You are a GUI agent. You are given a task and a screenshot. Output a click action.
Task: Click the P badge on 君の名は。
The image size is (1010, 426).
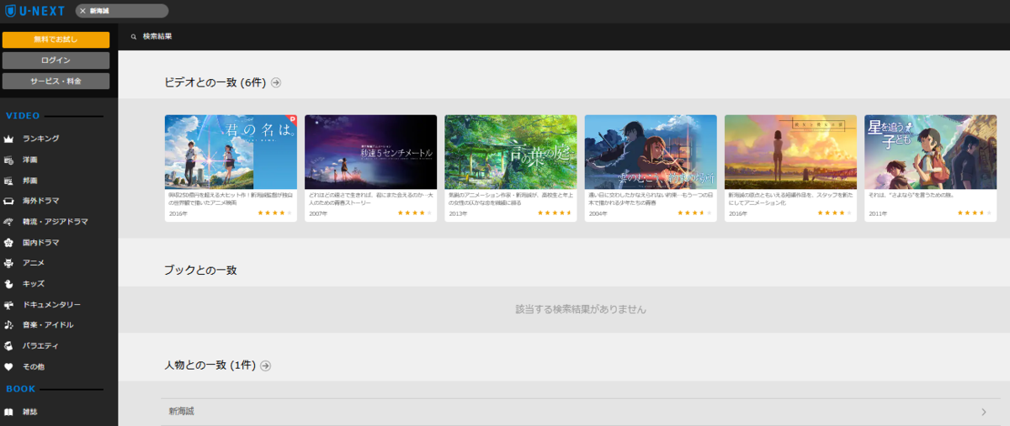293,119
